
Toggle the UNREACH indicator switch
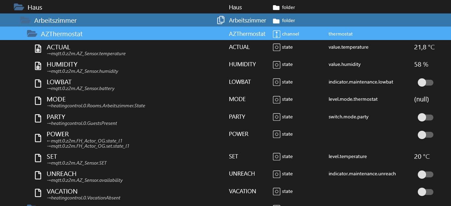425,174
